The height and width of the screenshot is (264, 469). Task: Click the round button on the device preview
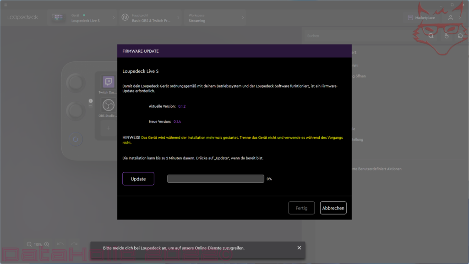[76, 139]
